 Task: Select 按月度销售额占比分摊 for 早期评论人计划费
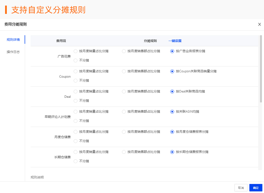[124, 112]
